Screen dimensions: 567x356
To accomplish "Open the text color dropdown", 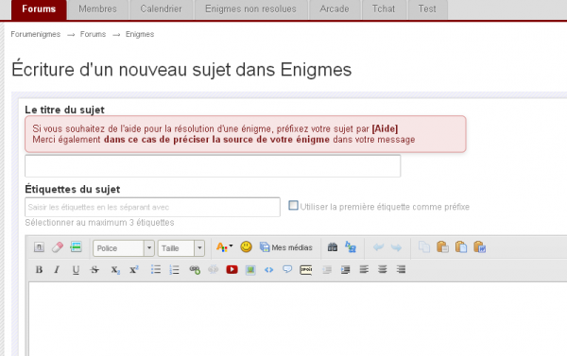I will tap(225, 247).
